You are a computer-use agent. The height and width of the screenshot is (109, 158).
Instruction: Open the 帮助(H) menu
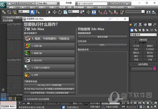(131, 7)
